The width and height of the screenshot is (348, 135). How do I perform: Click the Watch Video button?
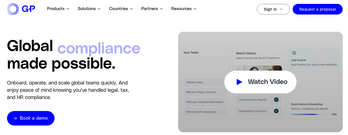coord(260,82)
